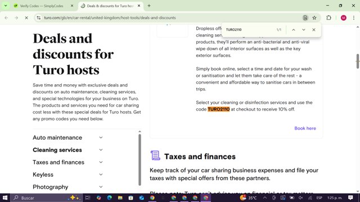360x202 pixels.
Task: Switch the ESP keyboard language indicator
Action: coord(319,198)
